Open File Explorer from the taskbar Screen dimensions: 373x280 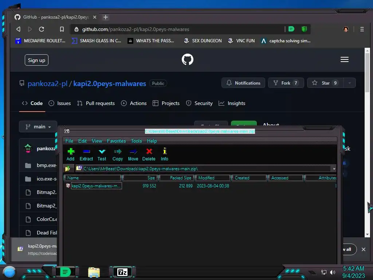(x=94, y=272)
